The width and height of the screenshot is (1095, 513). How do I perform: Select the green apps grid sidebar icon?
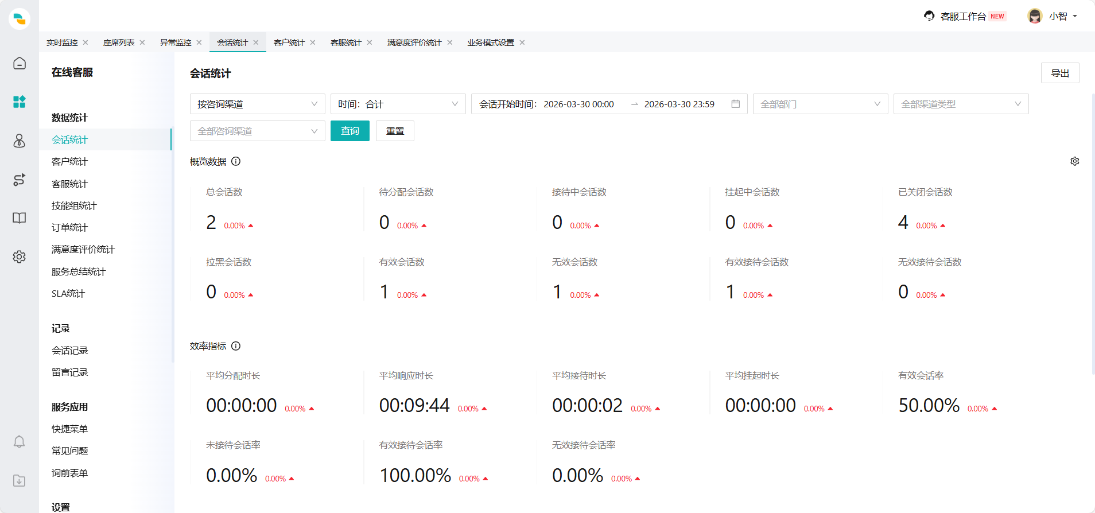[20, 102]
